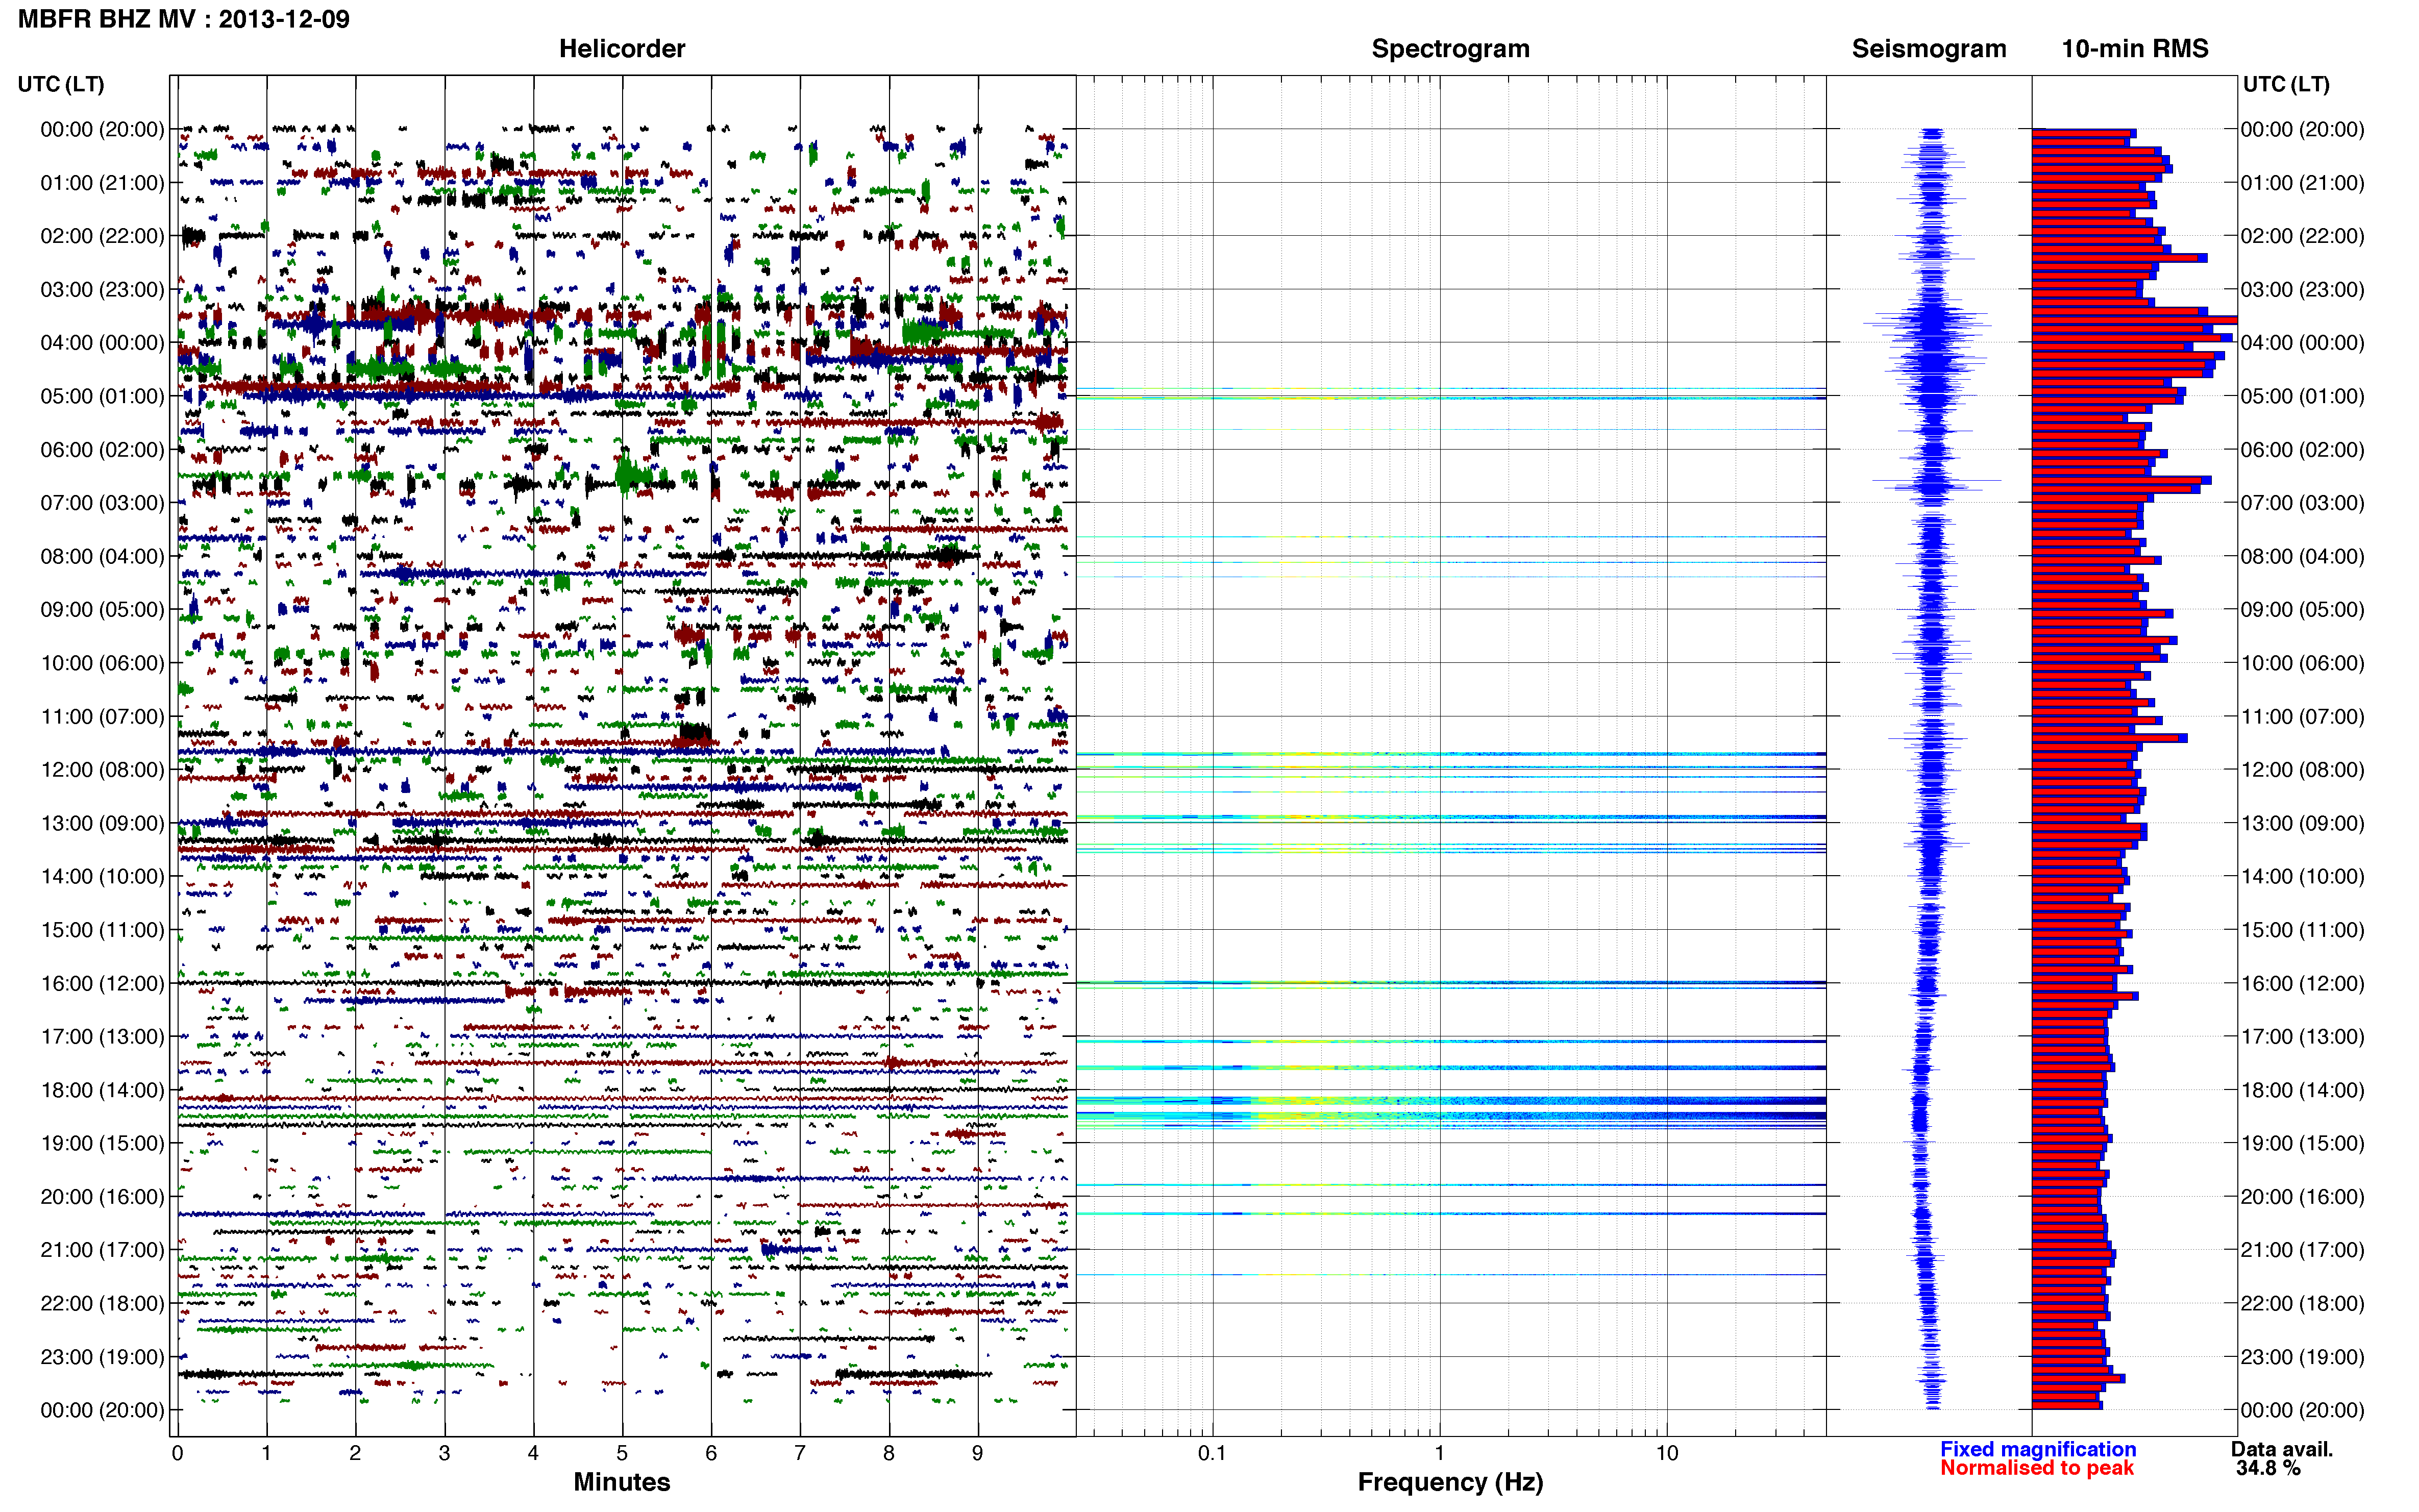Click the left 'UTC (LT)' axis label
2419x1512 pixels.
(x=61, y=84)
